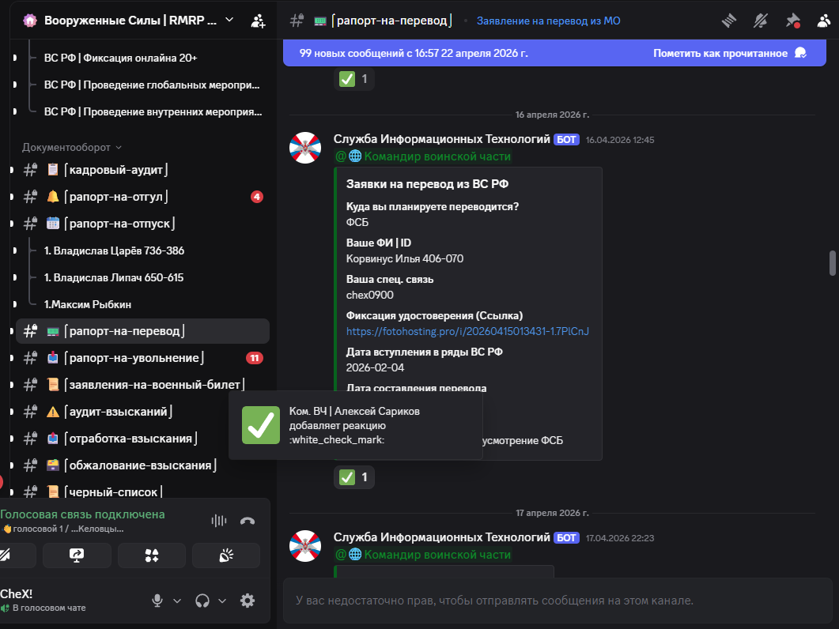Open the server name dropdown menu

click(229, 20)
